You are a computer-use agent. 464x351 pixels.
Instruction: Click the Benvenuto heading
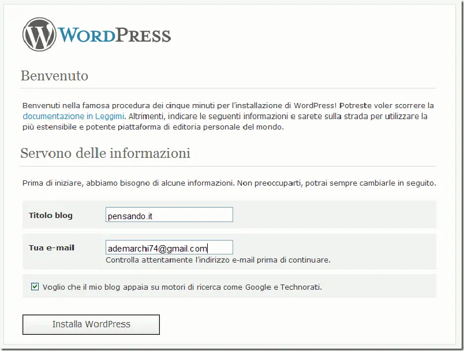(x=54, y=76)
